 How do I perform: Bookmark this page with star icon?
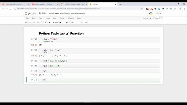[x=142, y=9]
